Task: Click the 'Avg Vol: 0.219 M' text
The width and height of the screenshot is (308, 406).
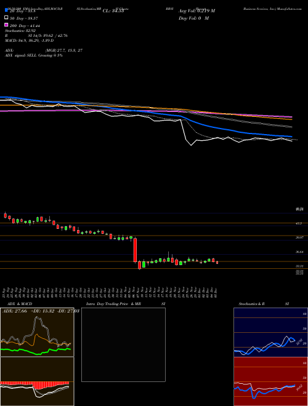Action: click(197, 11)
